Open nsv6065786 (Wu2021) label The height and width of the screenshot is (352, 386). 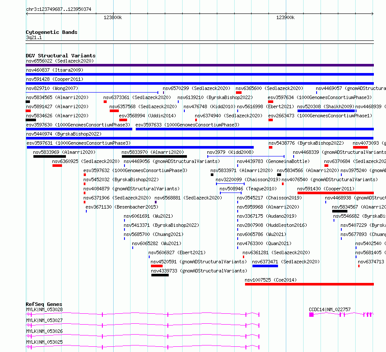(x=262, y=234)
